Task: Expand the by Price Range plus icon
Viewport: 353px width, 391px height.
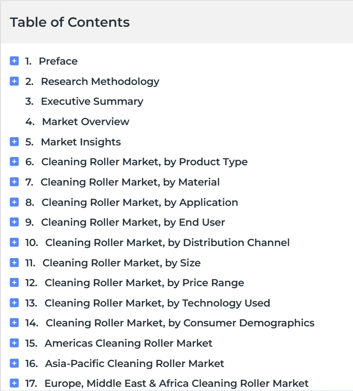Action: (x=14, y=283)
